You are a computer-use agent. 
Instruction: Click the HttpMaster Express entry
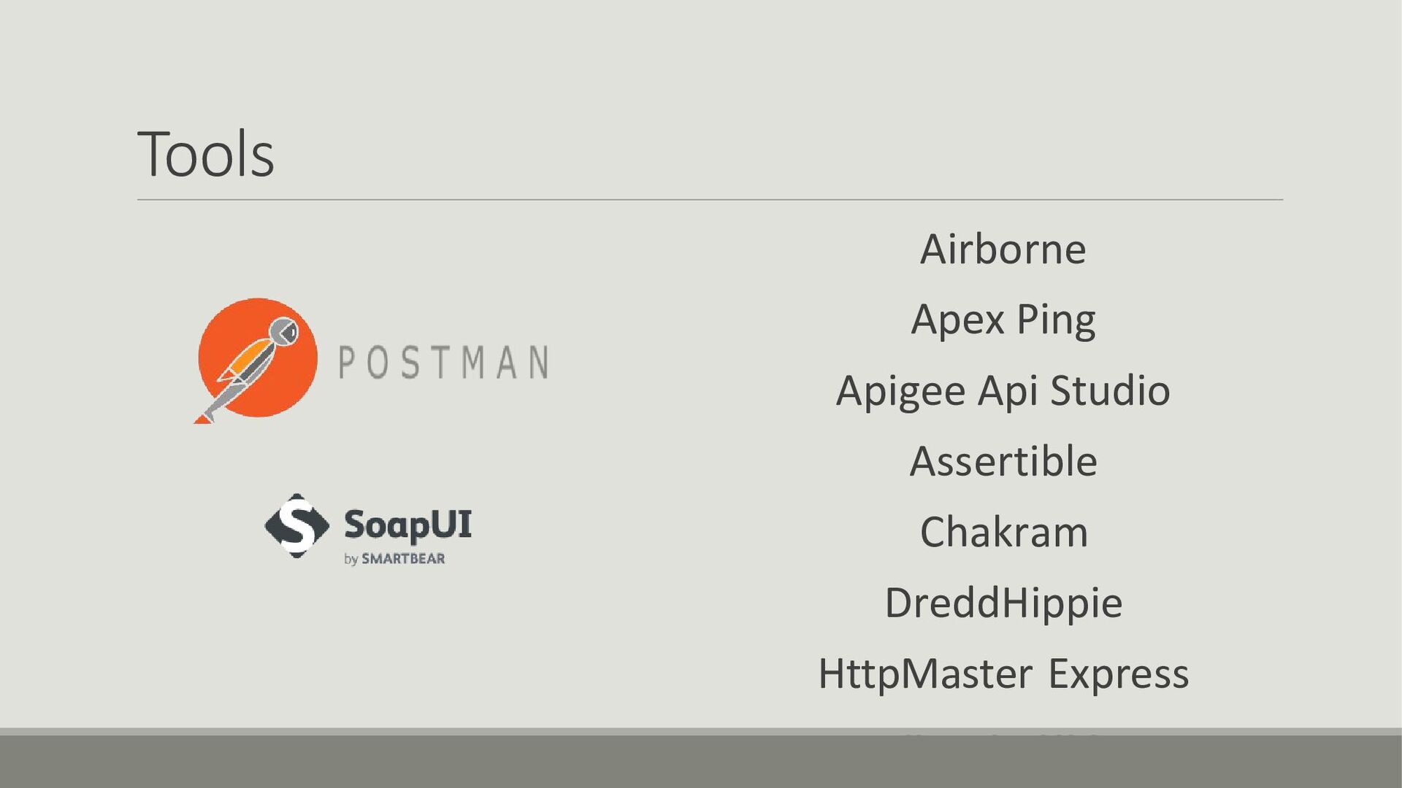click(1003, 674)
